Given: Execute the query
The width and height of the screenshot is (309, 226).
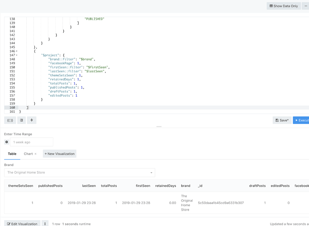Looking at the screenshot, I should click(301, 120).
